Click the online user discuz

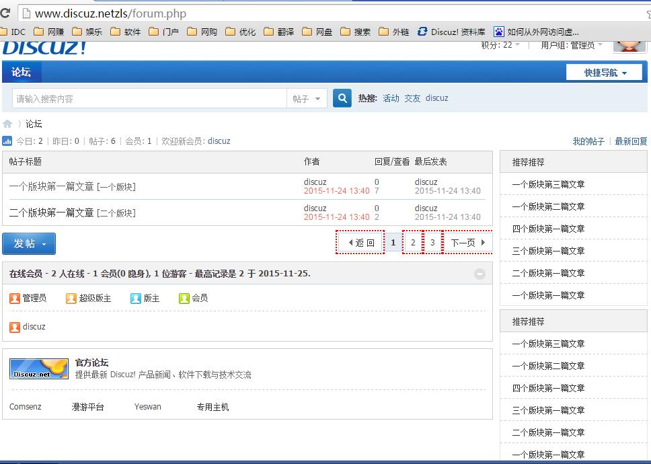tap(34, 327)
